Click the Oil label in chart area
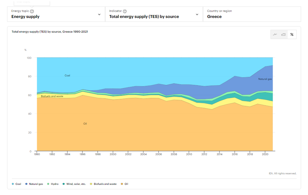The width and height of the screenshot is (308, 195). [85, 124]
